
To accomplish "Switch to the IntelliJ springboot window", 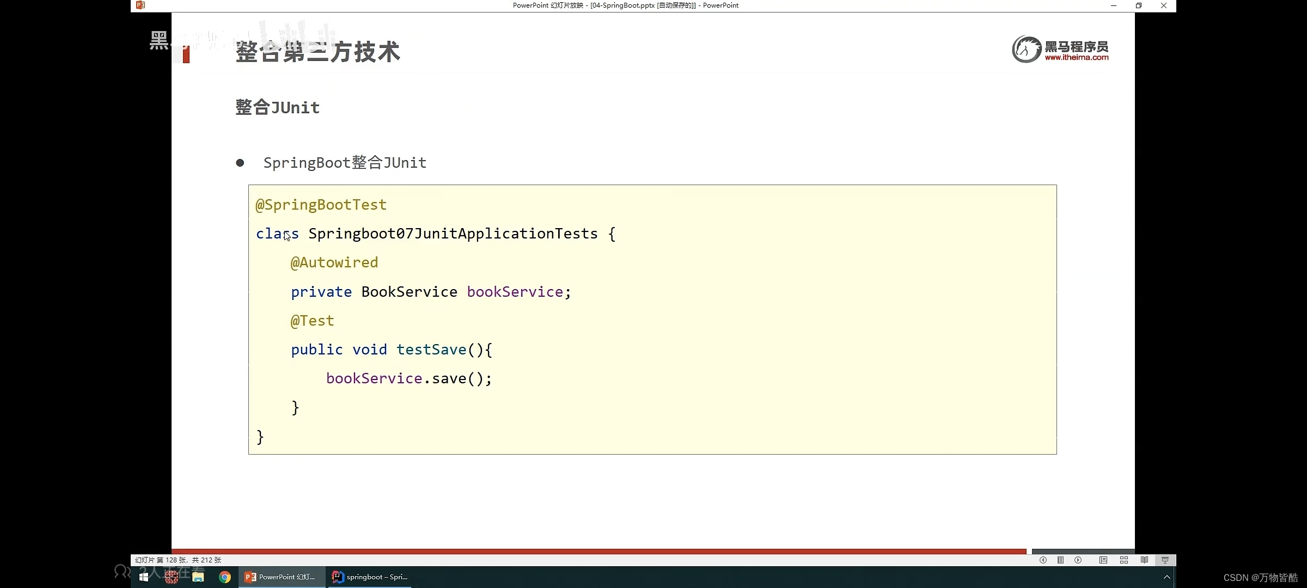I will tap(370, 577).
